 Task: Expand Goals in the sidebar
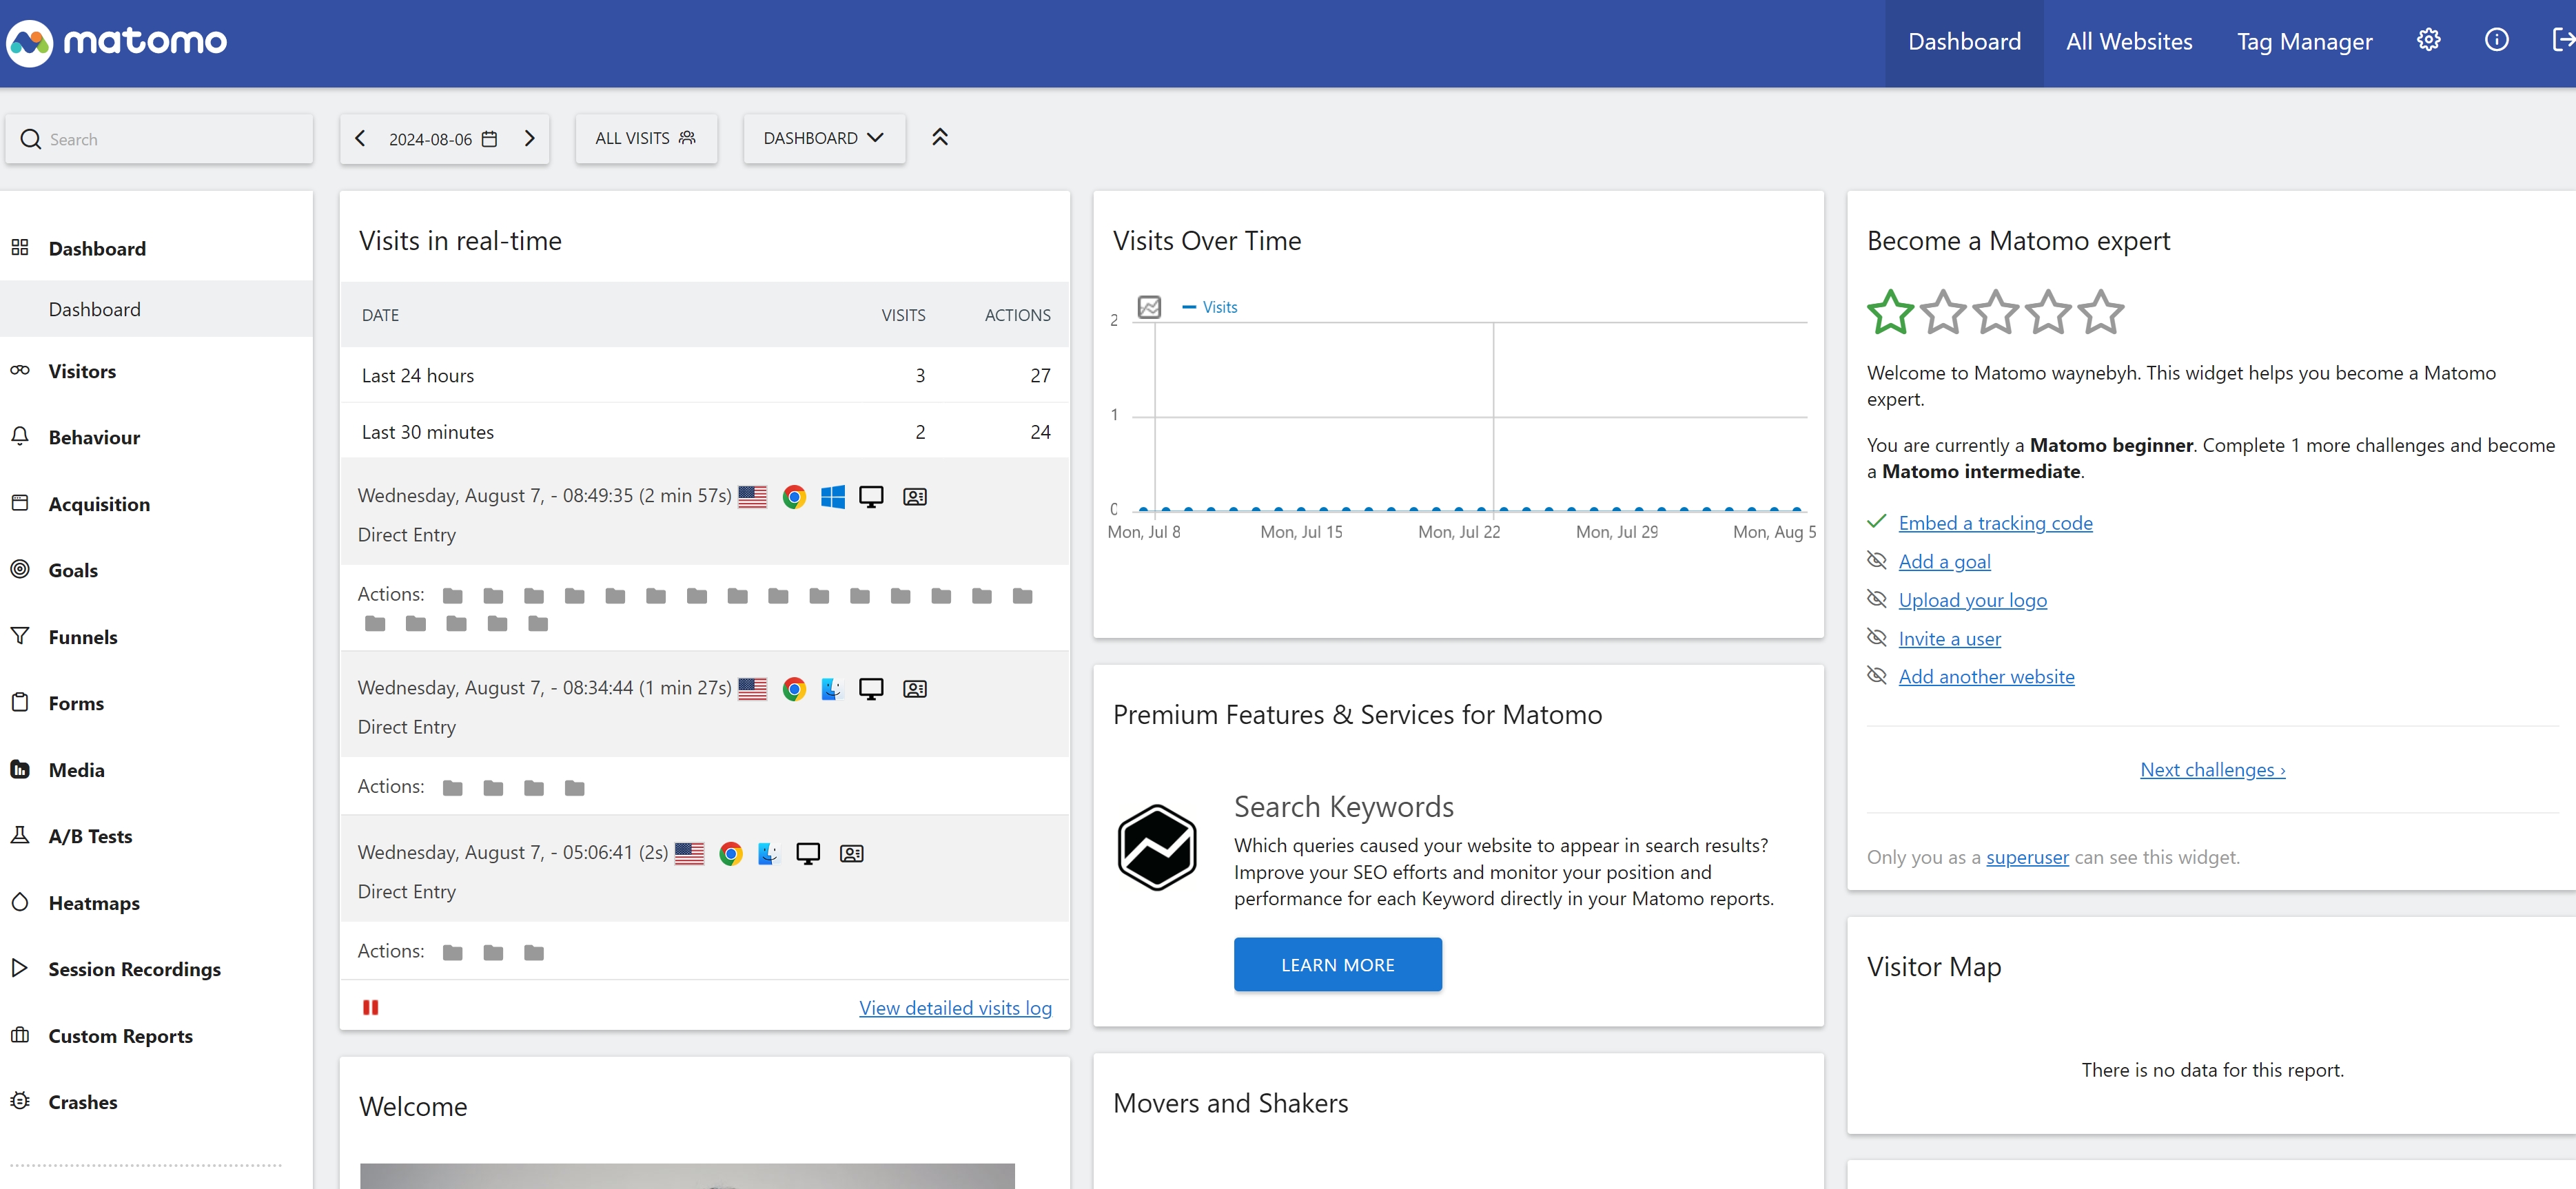[x=73, y=570]
